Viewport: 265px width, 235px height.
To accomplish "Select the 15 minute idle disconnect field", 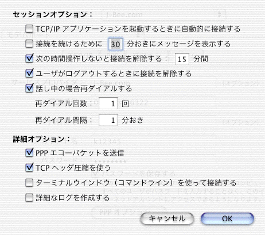I will click(182, 59).
